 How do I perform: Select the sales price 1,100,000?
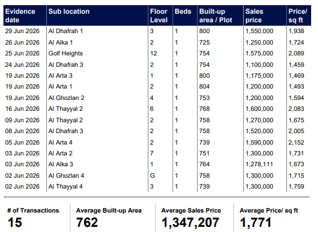pyautogui.click(x=259, y=65)
